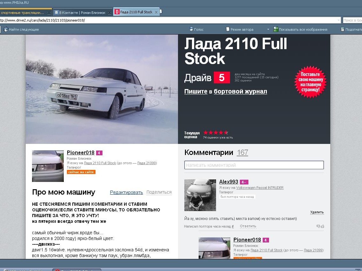Click the 'Комментарии' heading
The width and height of the screenshot is (362, 271).
tap(209, 152)
